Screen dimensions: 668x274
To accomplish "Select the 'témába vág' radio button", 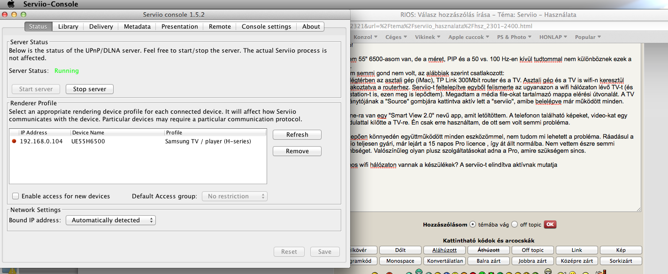I will tap(472, 224).
